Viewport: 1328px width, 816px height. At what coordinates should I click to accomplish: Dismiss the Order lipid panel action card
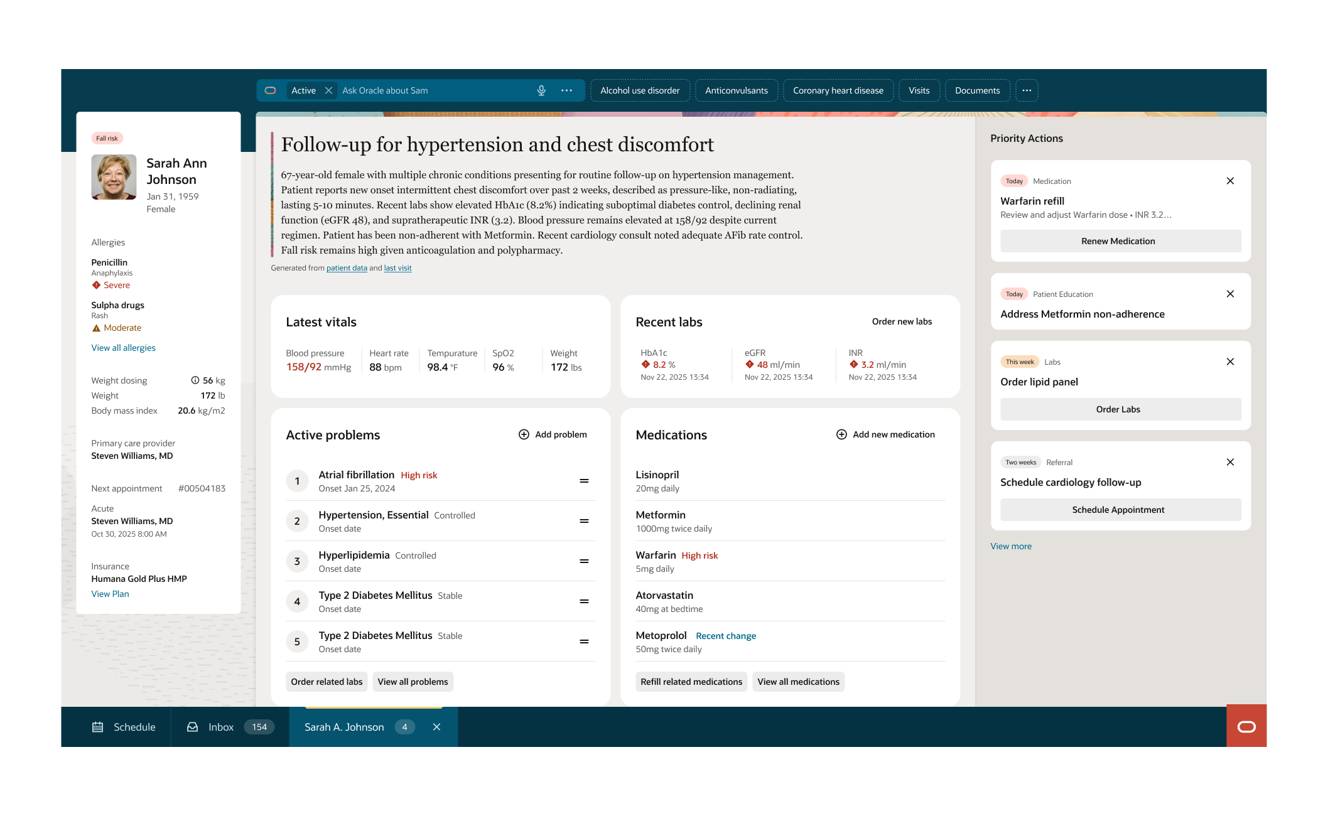coord(1230,362)
